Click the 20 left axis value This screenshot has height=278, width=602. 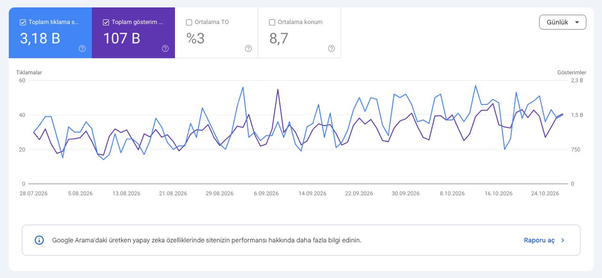tap(22, 150)
